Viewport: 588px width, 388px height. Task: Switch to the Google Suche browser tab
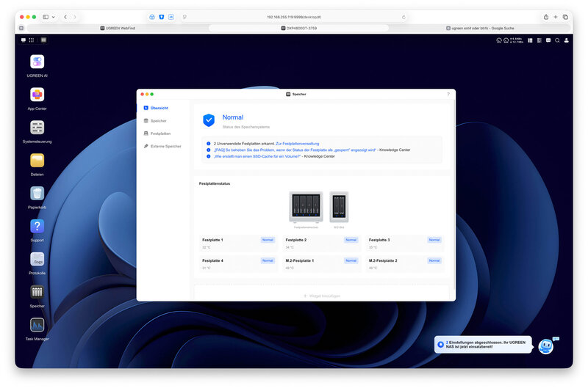[x=480, y=28]
